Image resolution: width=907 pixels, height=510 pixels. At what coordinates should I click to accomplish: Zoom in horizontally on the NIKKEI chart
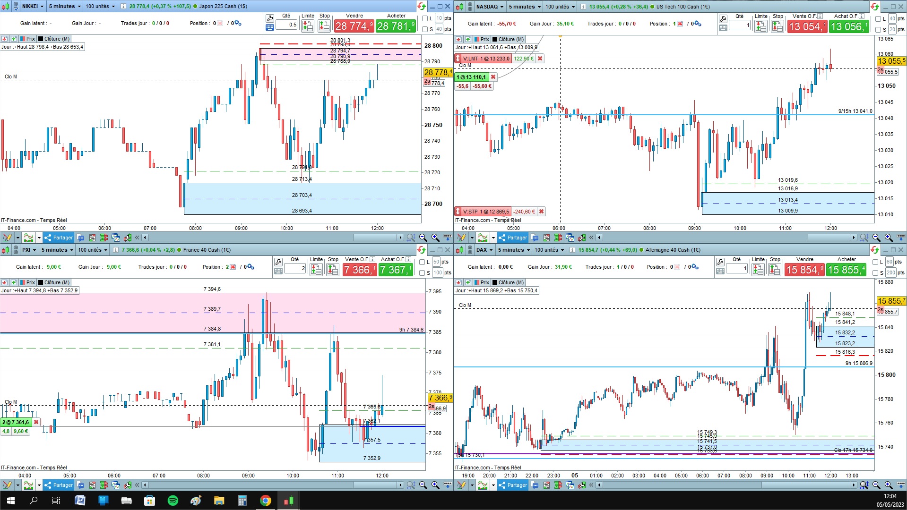435,238
